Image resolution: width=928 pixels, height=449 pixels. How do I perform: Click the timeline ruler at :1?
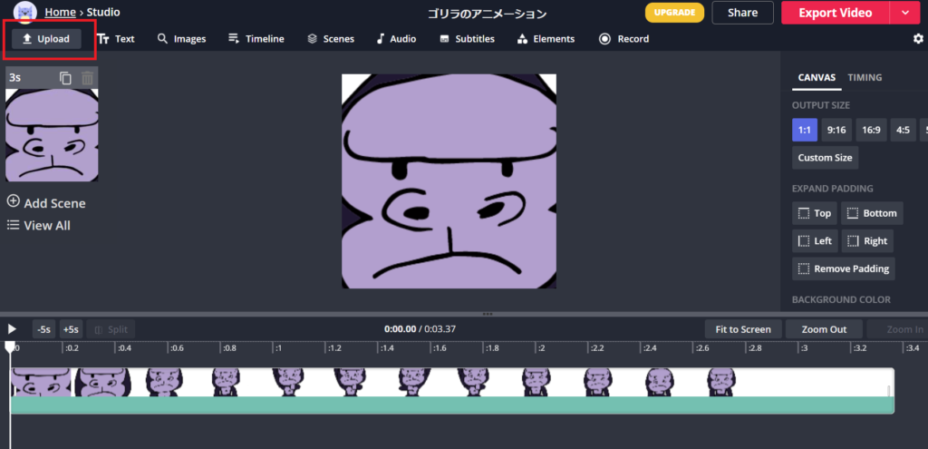[x=277, y=348]
